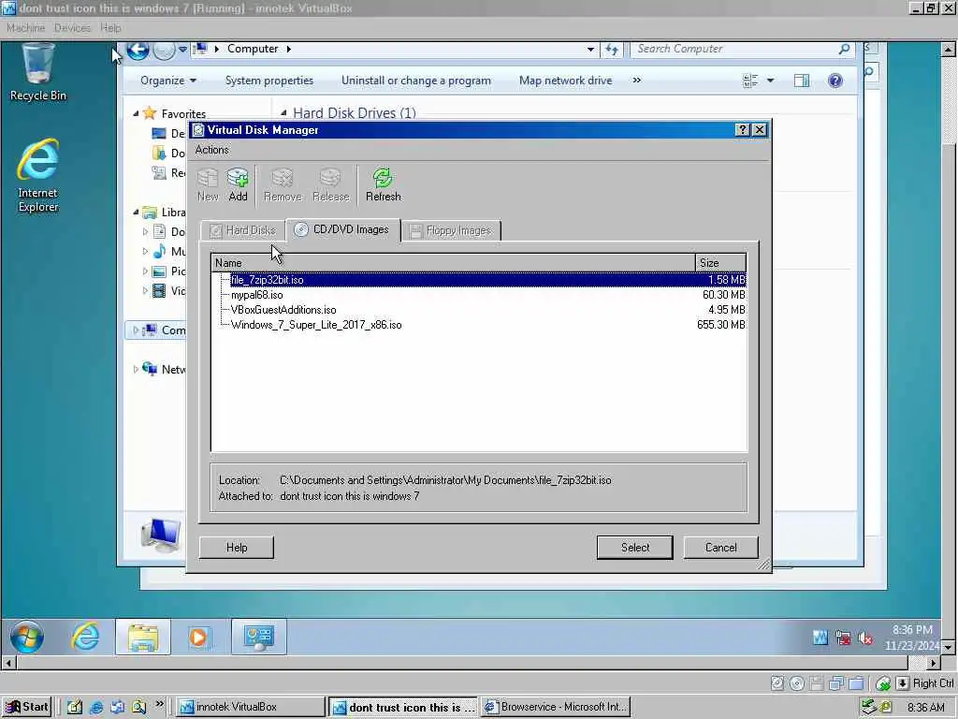958x719 pixels.
Task: Switch to the Floppy Images tab
Action: pyautogui.click(x=451, y=230)
